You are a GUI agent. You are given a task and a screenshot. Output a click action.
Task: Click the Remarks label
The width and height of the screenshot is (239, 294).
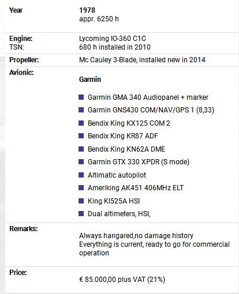24,229
